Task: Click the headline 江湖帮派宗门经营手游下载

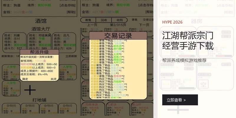Action: tap(188, 41)
